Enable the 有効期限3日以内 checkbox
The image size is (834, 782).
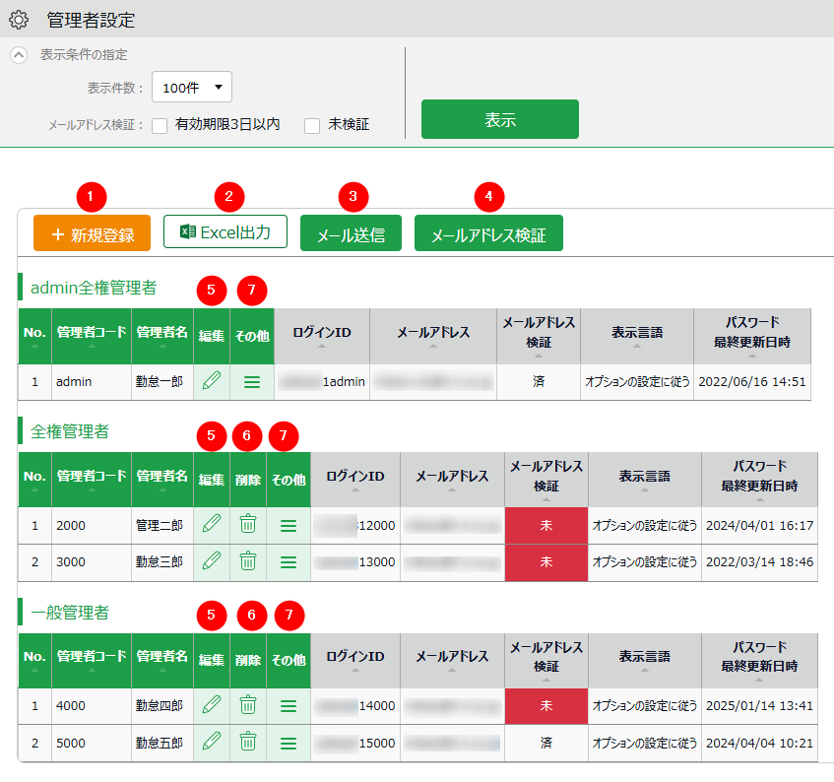coord(160,125)
